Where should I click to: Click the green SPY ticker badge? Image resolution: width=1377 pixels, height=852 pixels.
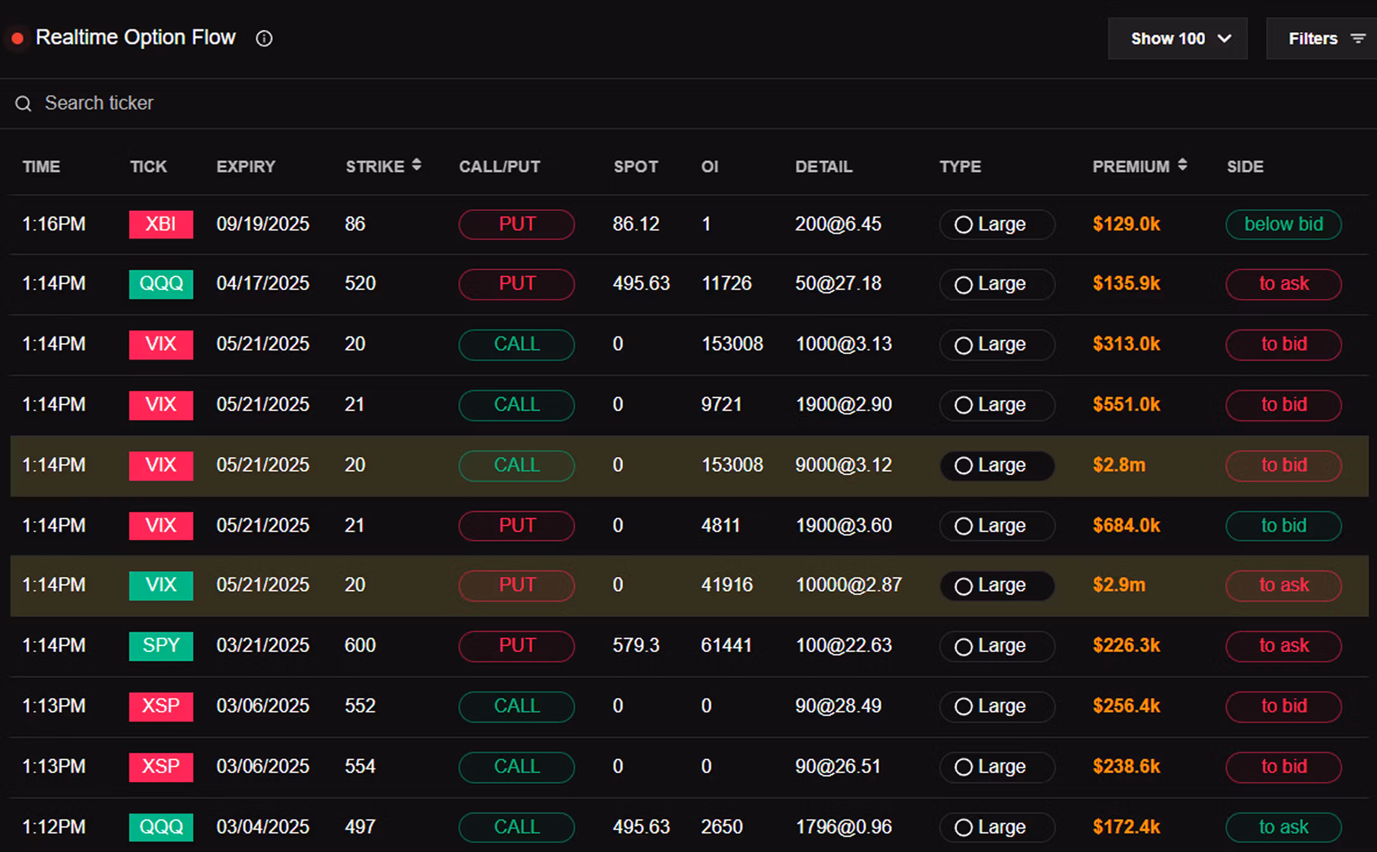pyautogui.click(x=161, y=645)
